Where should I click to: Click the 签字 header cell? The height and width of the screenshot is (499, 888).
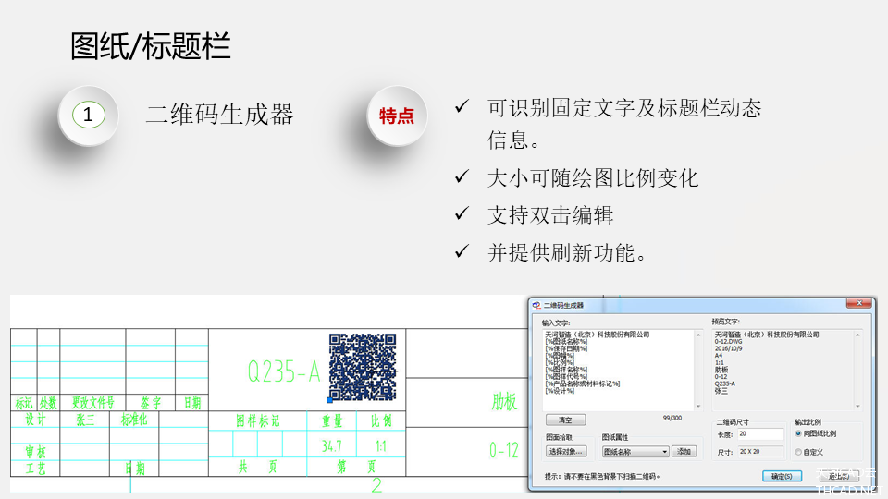point(151,403)
